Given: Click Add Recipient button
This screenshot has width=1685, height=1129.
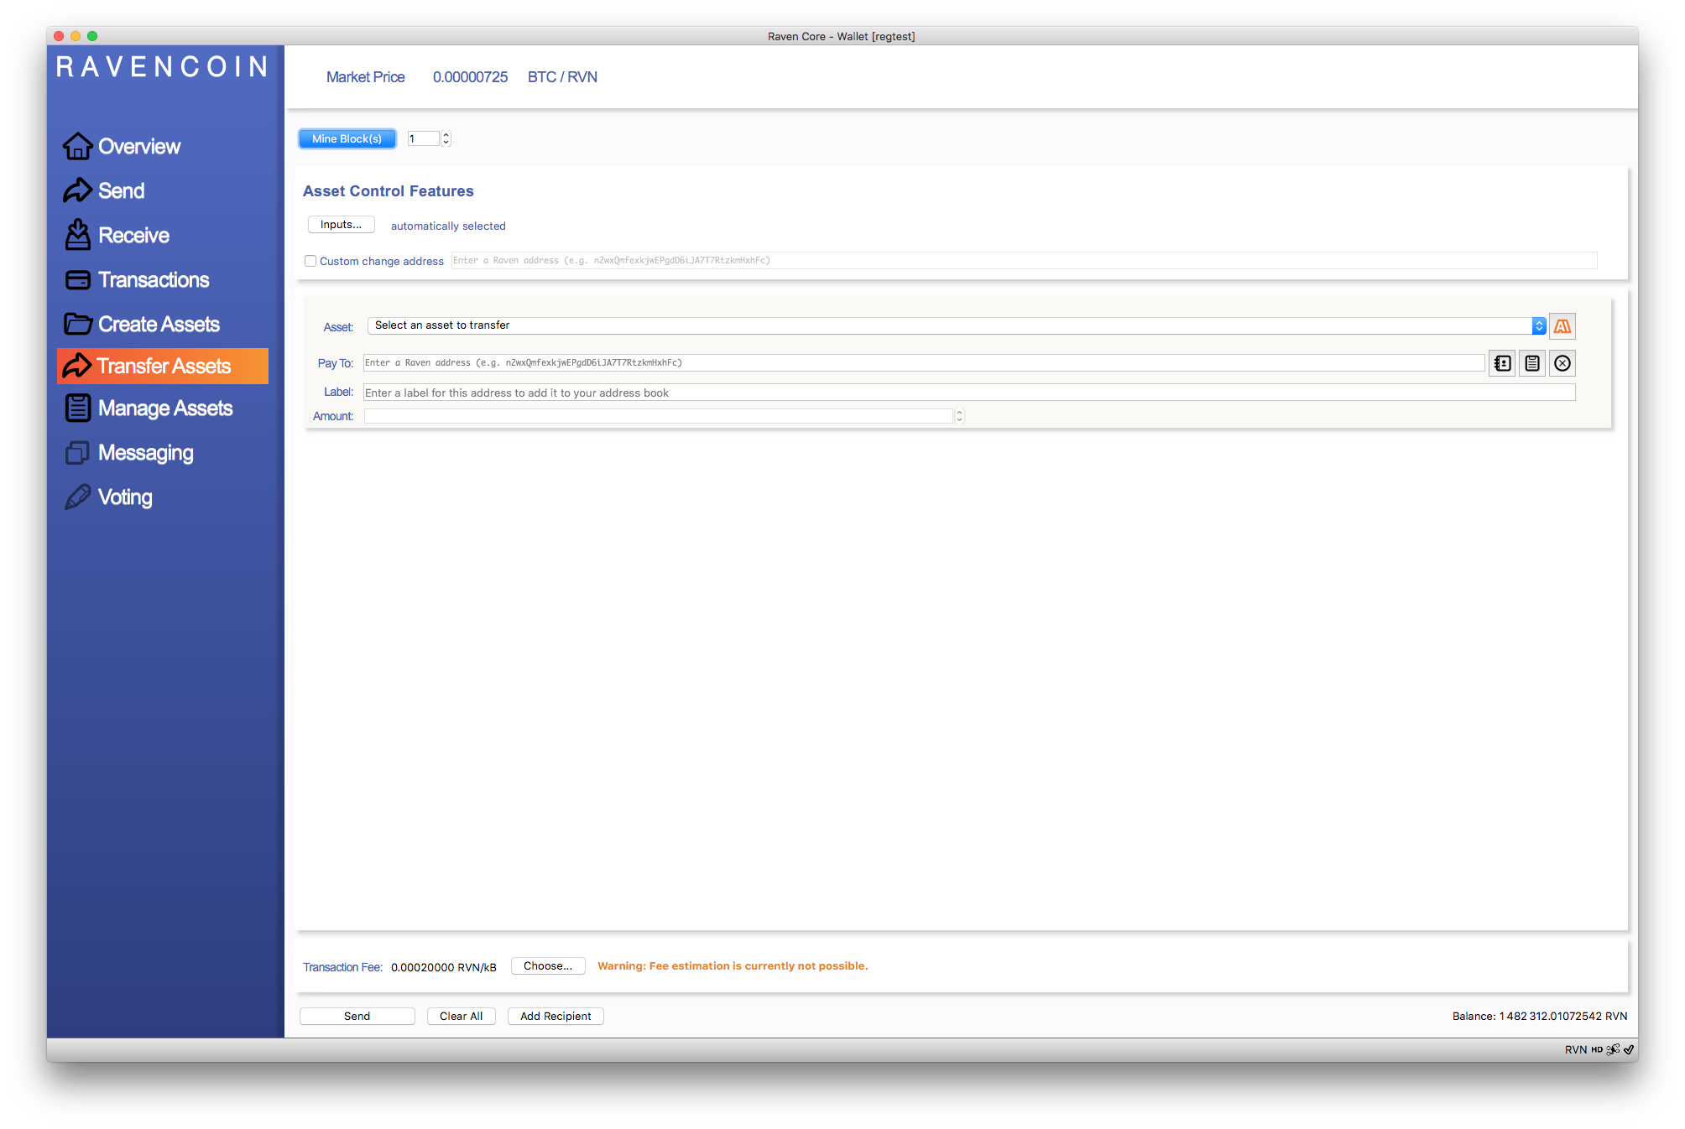Looking at the screenshot, I should click(x=555, y=1016).
